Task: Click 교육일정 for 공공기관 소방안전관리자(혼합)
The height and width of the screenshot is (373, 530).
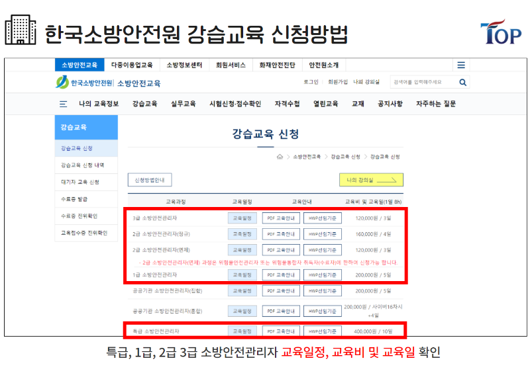Action: (242, 311)
